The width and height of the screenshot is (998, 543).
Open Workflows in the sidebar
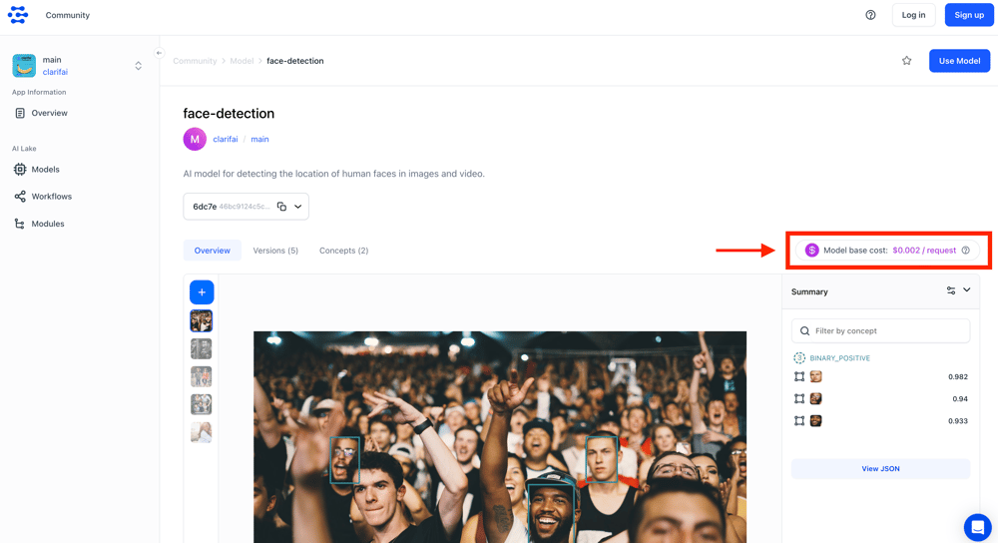(x=51, y=197)
